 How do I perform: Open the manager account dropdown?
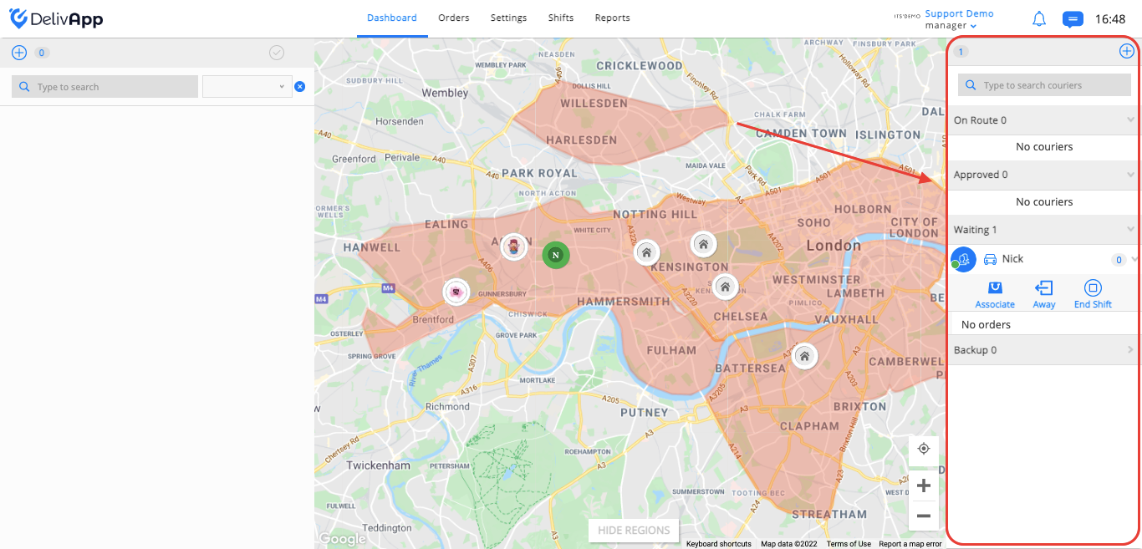pyautogui.click(x=951, y=26)
